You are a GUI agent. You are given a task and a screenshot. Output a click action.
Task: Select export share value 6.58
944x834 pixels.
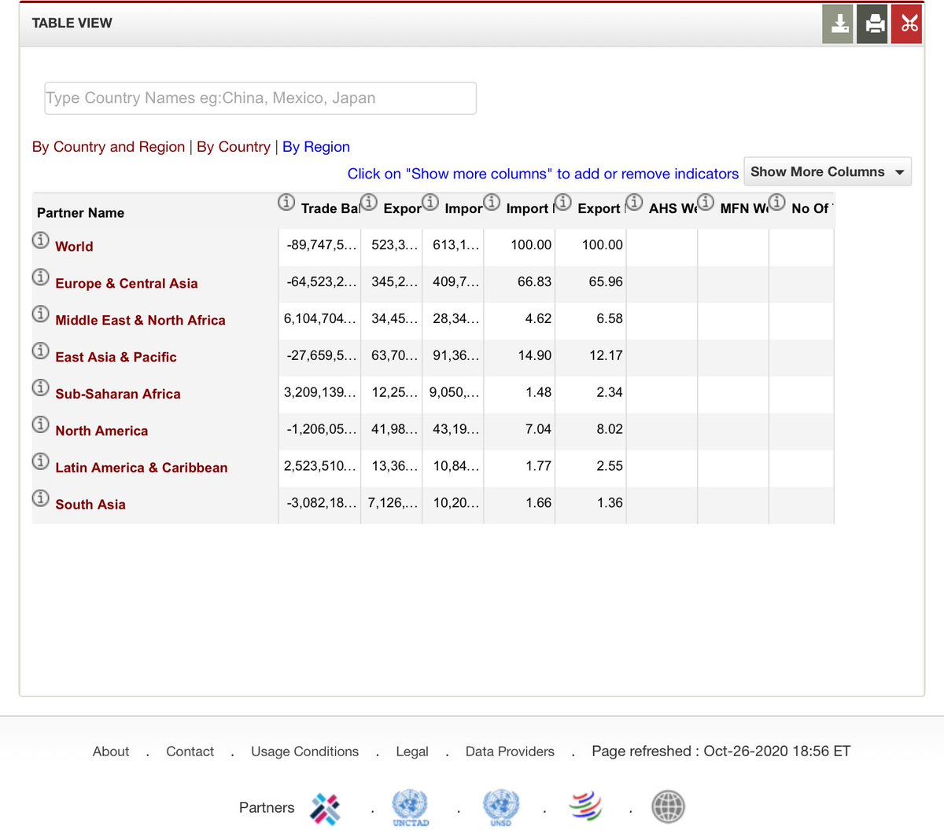coord(609,319)
